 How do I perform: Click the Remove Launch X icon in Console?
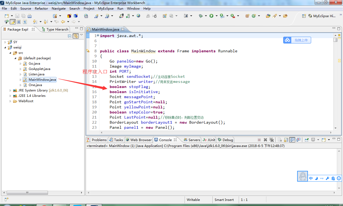click(x=265, y=140)
